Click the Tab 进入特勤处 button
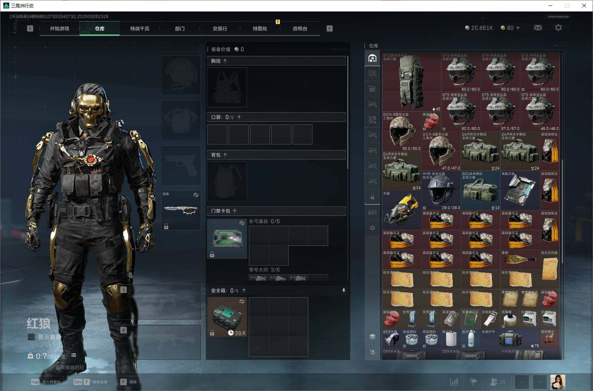 pyautogui.click(x=47, y=382)
